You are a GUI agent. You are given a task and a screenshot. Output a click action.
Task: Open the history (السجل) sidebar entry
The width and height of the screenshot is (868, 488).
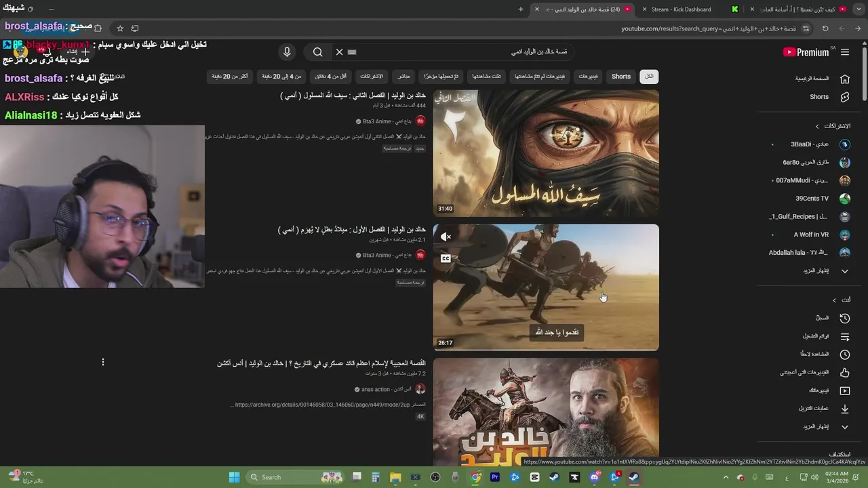point(833,318)
